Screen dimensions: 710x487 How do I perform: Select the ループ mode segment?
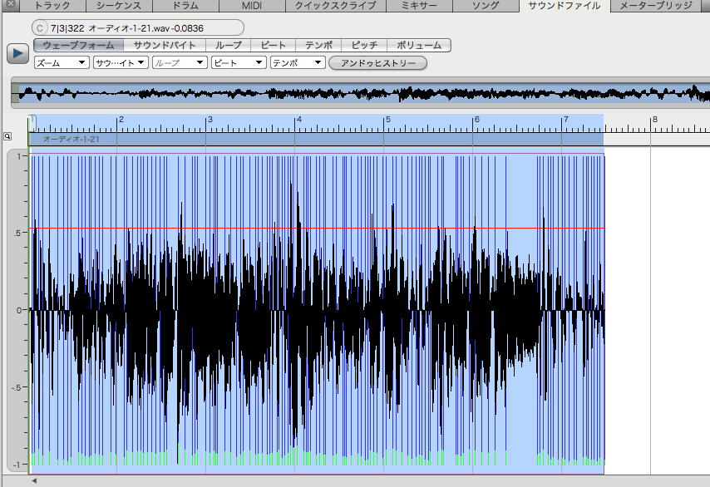tap(228, 45)
